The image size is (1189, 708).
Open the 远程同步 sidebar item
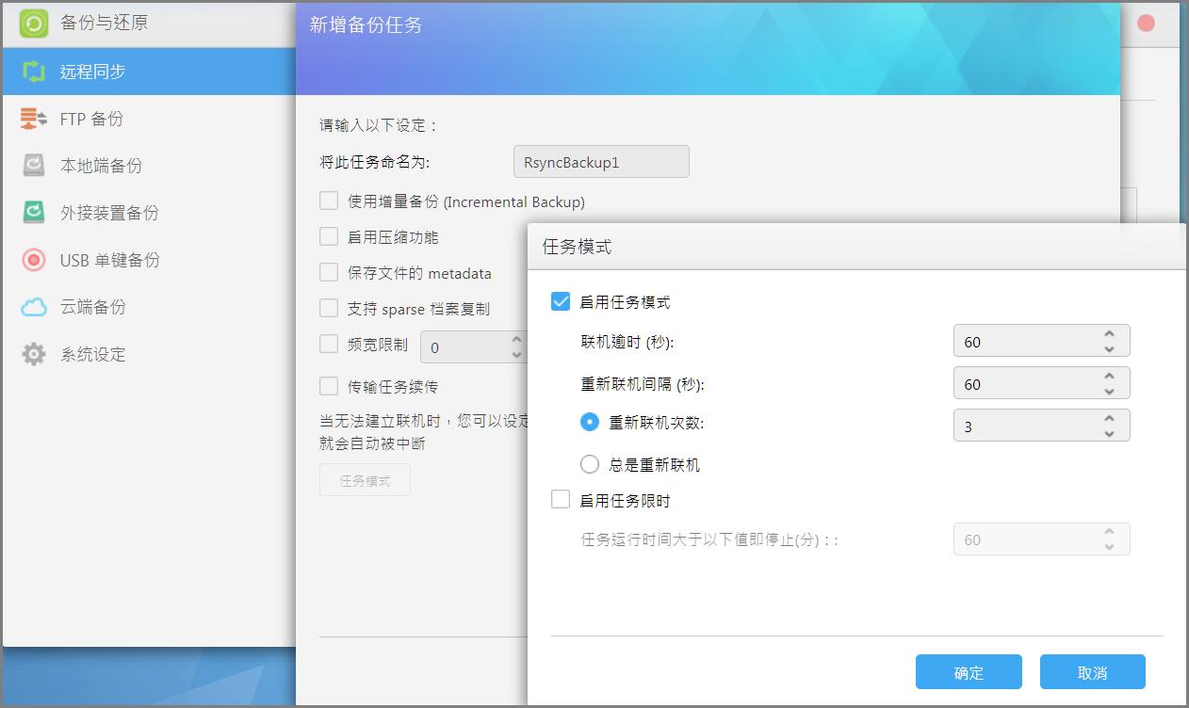(149, 71)
